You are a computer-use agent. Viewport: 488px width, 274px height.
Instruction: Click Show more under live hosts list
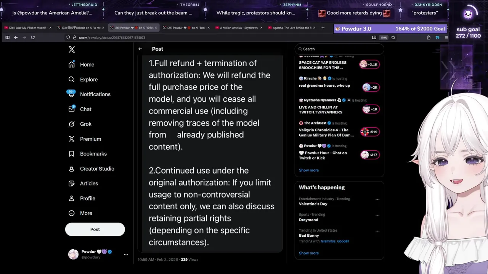click(309, 170)
